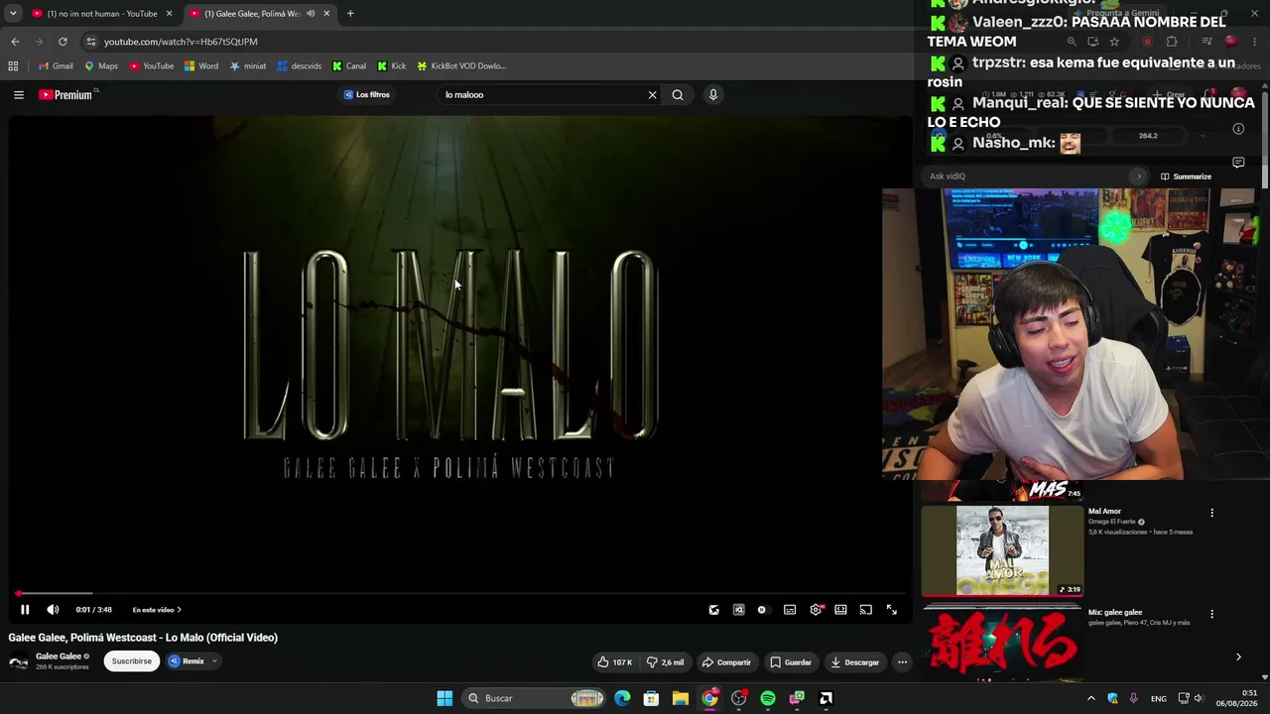Screen dimensions: 1270x714
Task: Open the miniat bookmark
Action: [x=248, y=66]
